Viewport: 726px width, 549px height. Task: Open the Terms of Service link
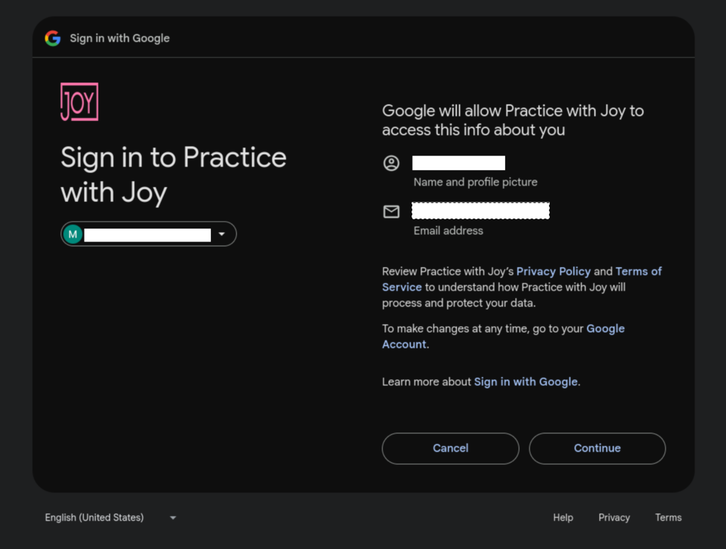pos(638,271)
